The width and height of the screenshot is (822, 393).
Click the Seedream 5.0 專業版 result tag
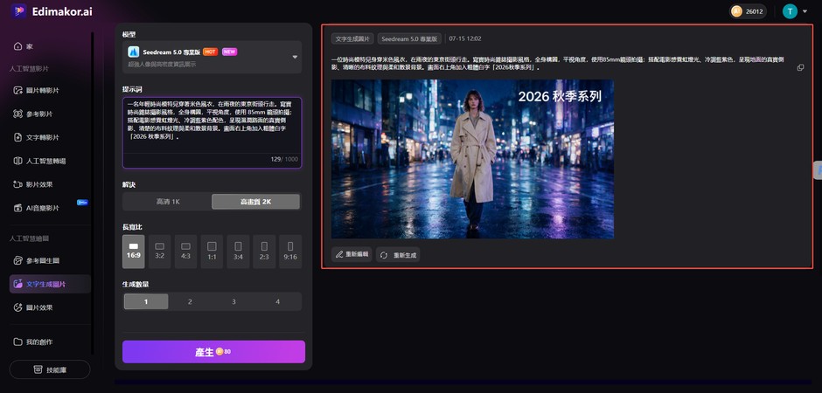409,38
